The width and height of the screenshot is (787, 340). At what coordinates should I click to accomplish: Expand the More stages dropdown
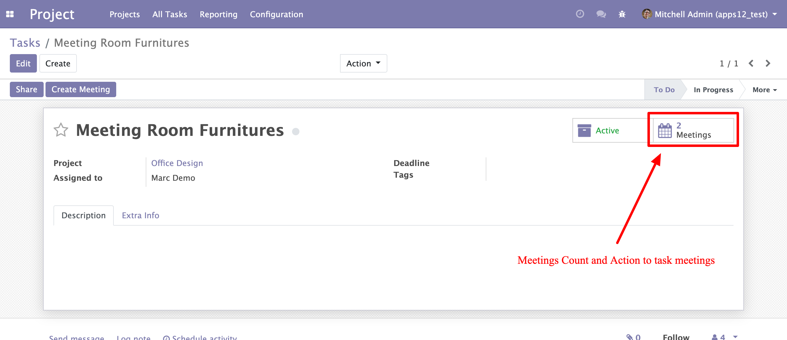(x=765, y=90)
